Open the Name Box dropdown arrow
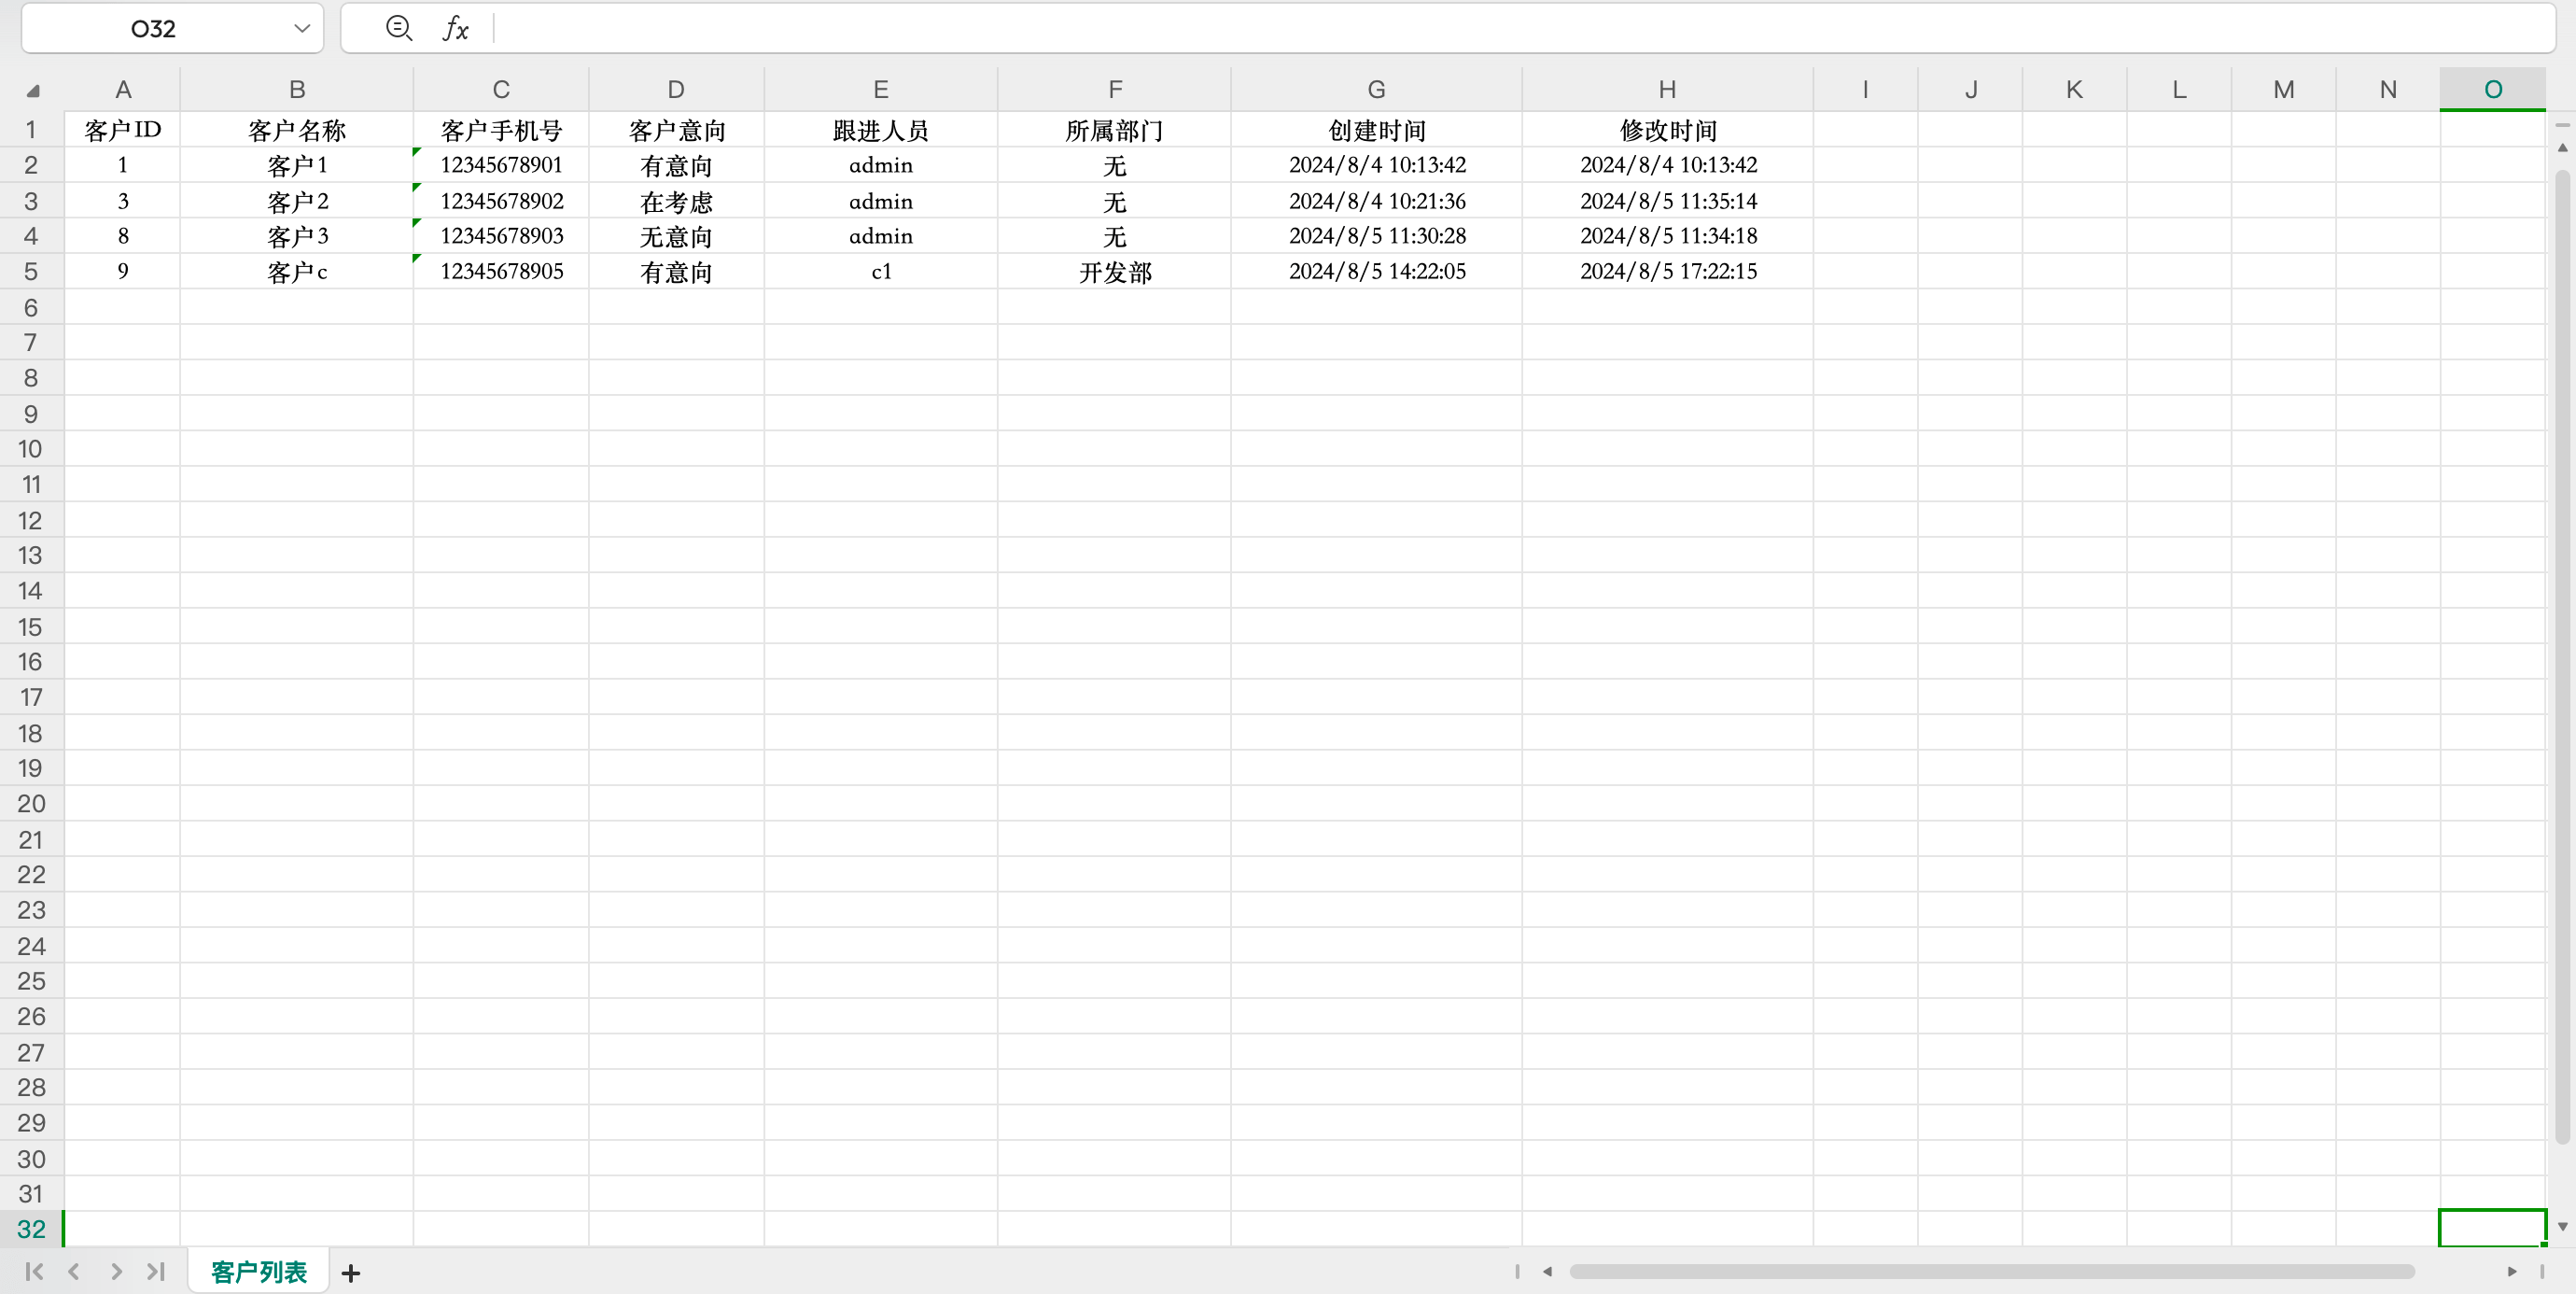The image size is (2576, 1294). [301, 28]
